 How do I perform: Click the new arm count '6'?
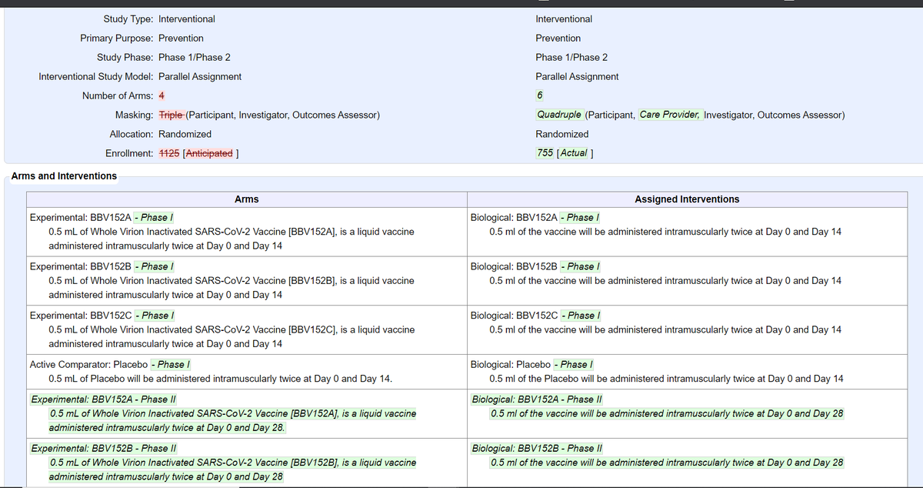click(x=540, y=95)
